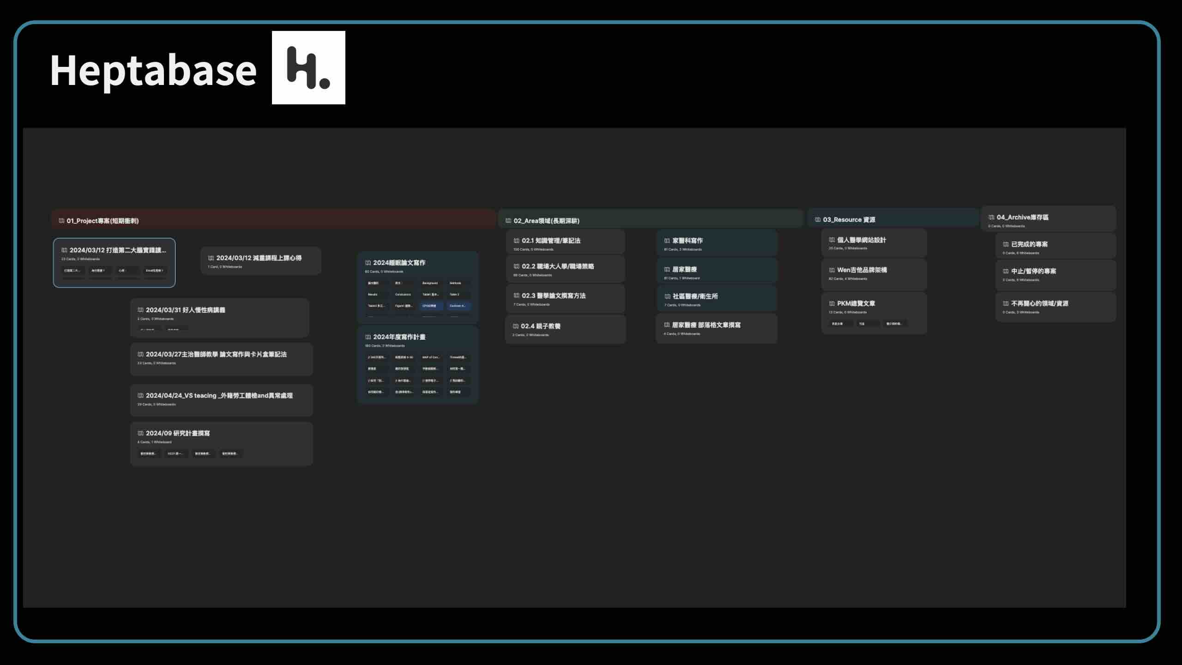The image size is (1182, 665).
Task: Click whiteboard icon of 2024/03/12 減重課程上課心得
Action: 211,258
